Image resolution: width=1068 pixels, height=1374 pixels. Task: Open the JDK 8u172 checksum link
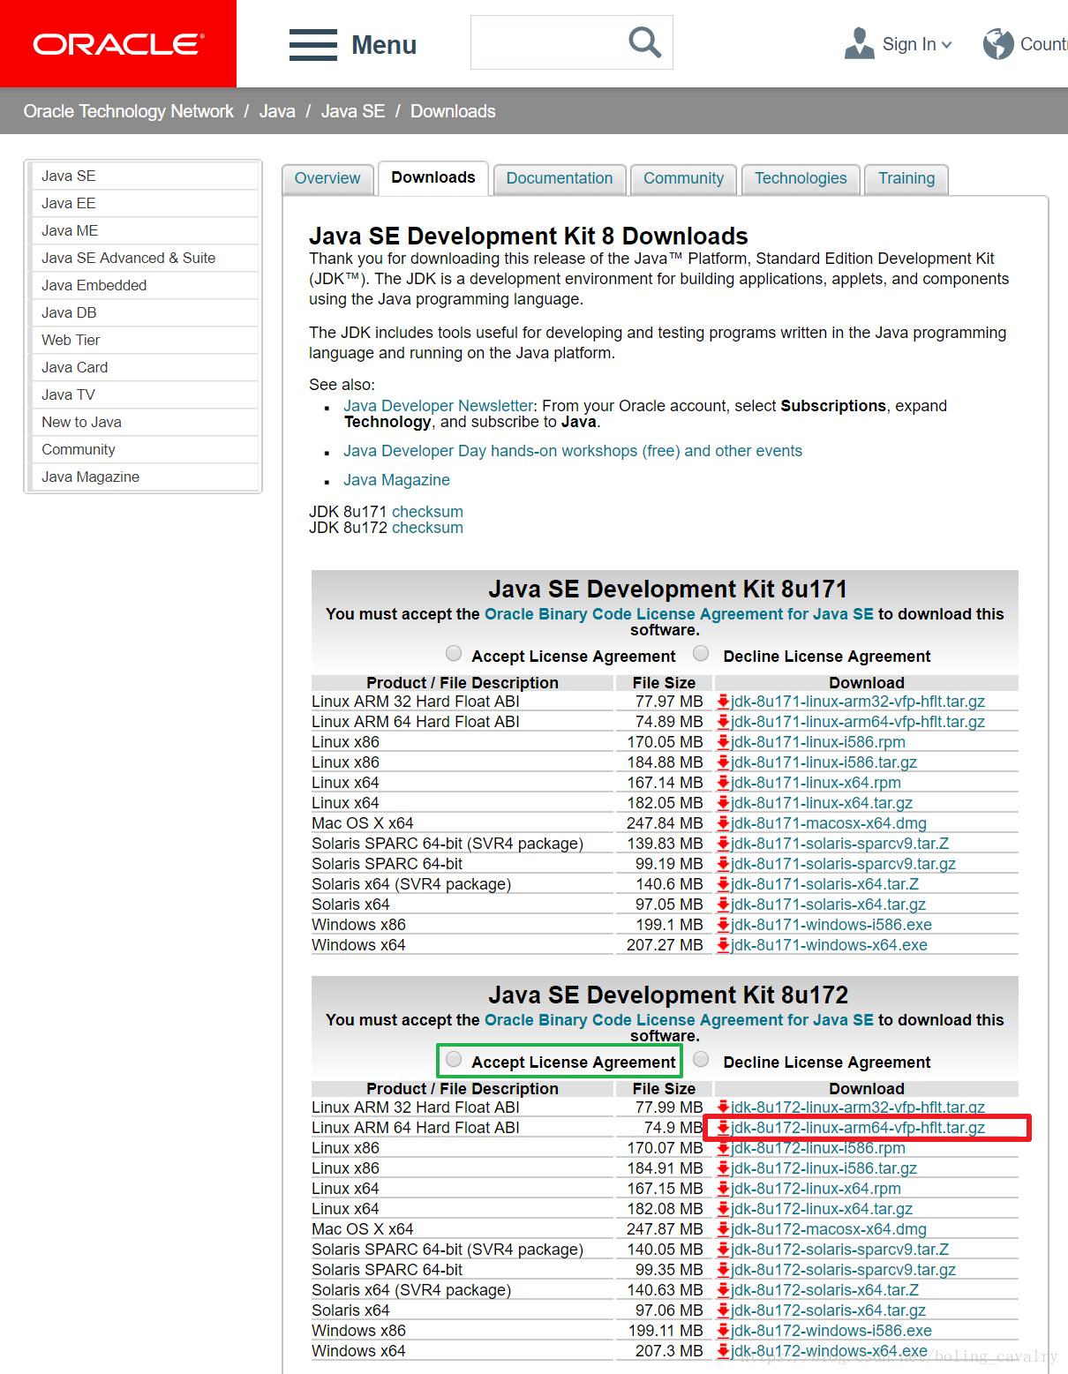(427, 527)
